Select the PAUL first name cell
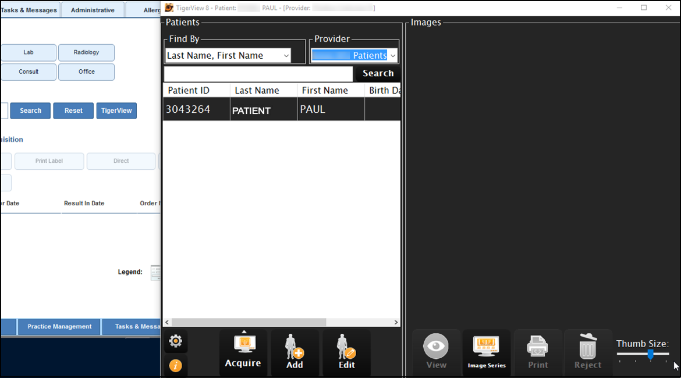The height and width of the screenshot is (378, 681). (x=331, y=109)
